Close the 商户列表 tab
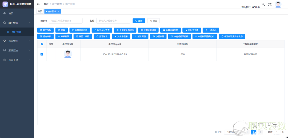The width and height of the screenshot is (288, 138). pos(58,11)
